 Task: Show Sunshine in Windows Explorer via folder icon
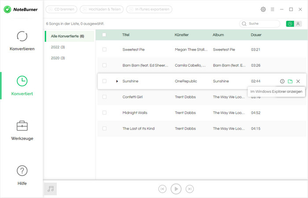coord(290,81)
